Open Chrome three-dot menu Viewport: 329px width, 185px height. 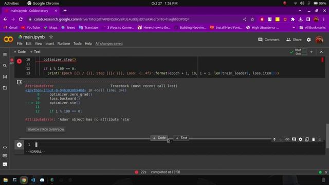coord(324,20)
